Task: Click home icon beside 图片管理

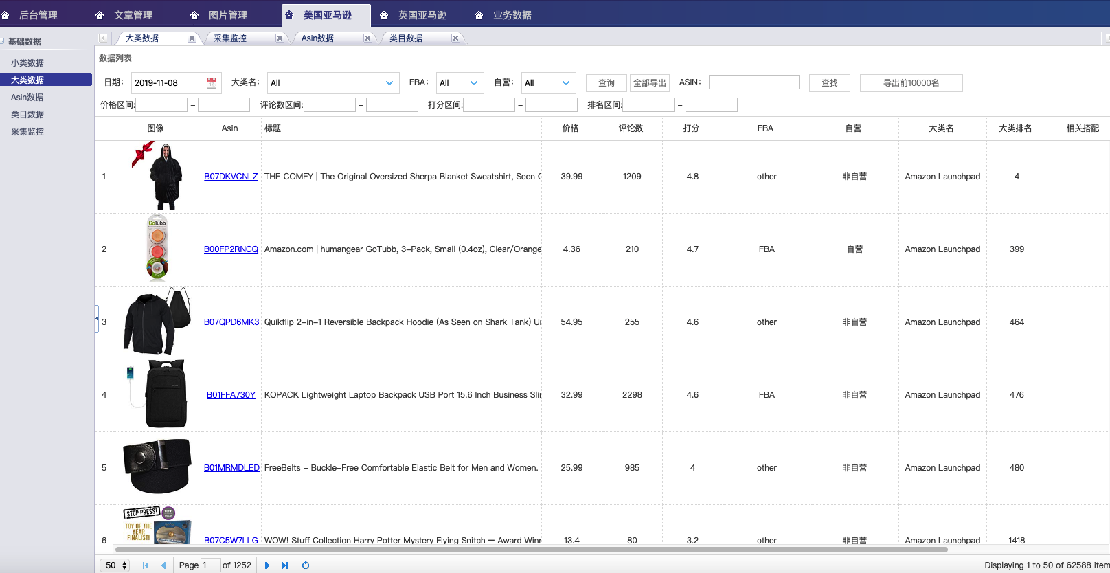Action: [x=194, y=15]
